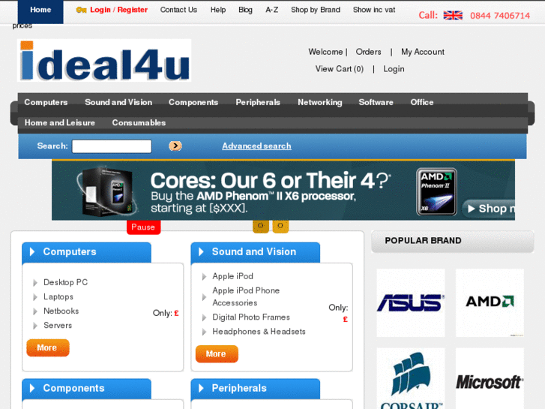Click arrow icon next to Desktop PC

click(x=35, y=283)
